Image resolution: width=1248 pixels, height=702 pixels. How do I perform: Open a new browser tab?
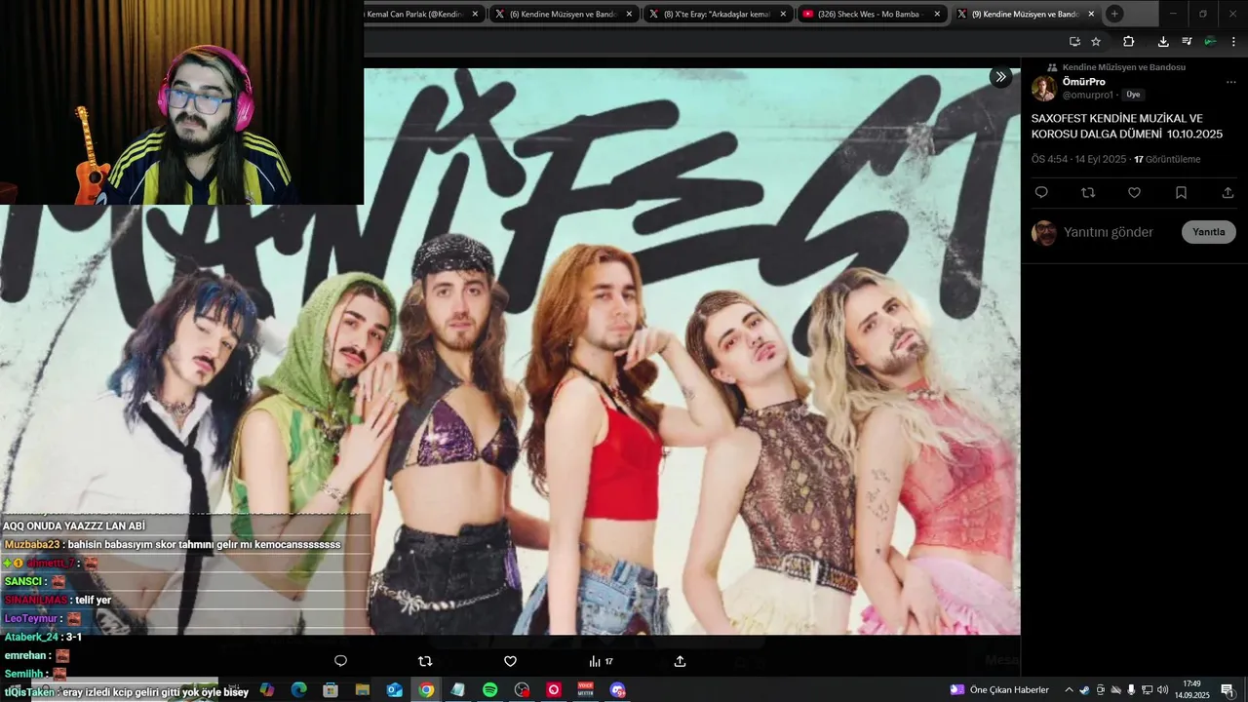[x=1114, y=14]
